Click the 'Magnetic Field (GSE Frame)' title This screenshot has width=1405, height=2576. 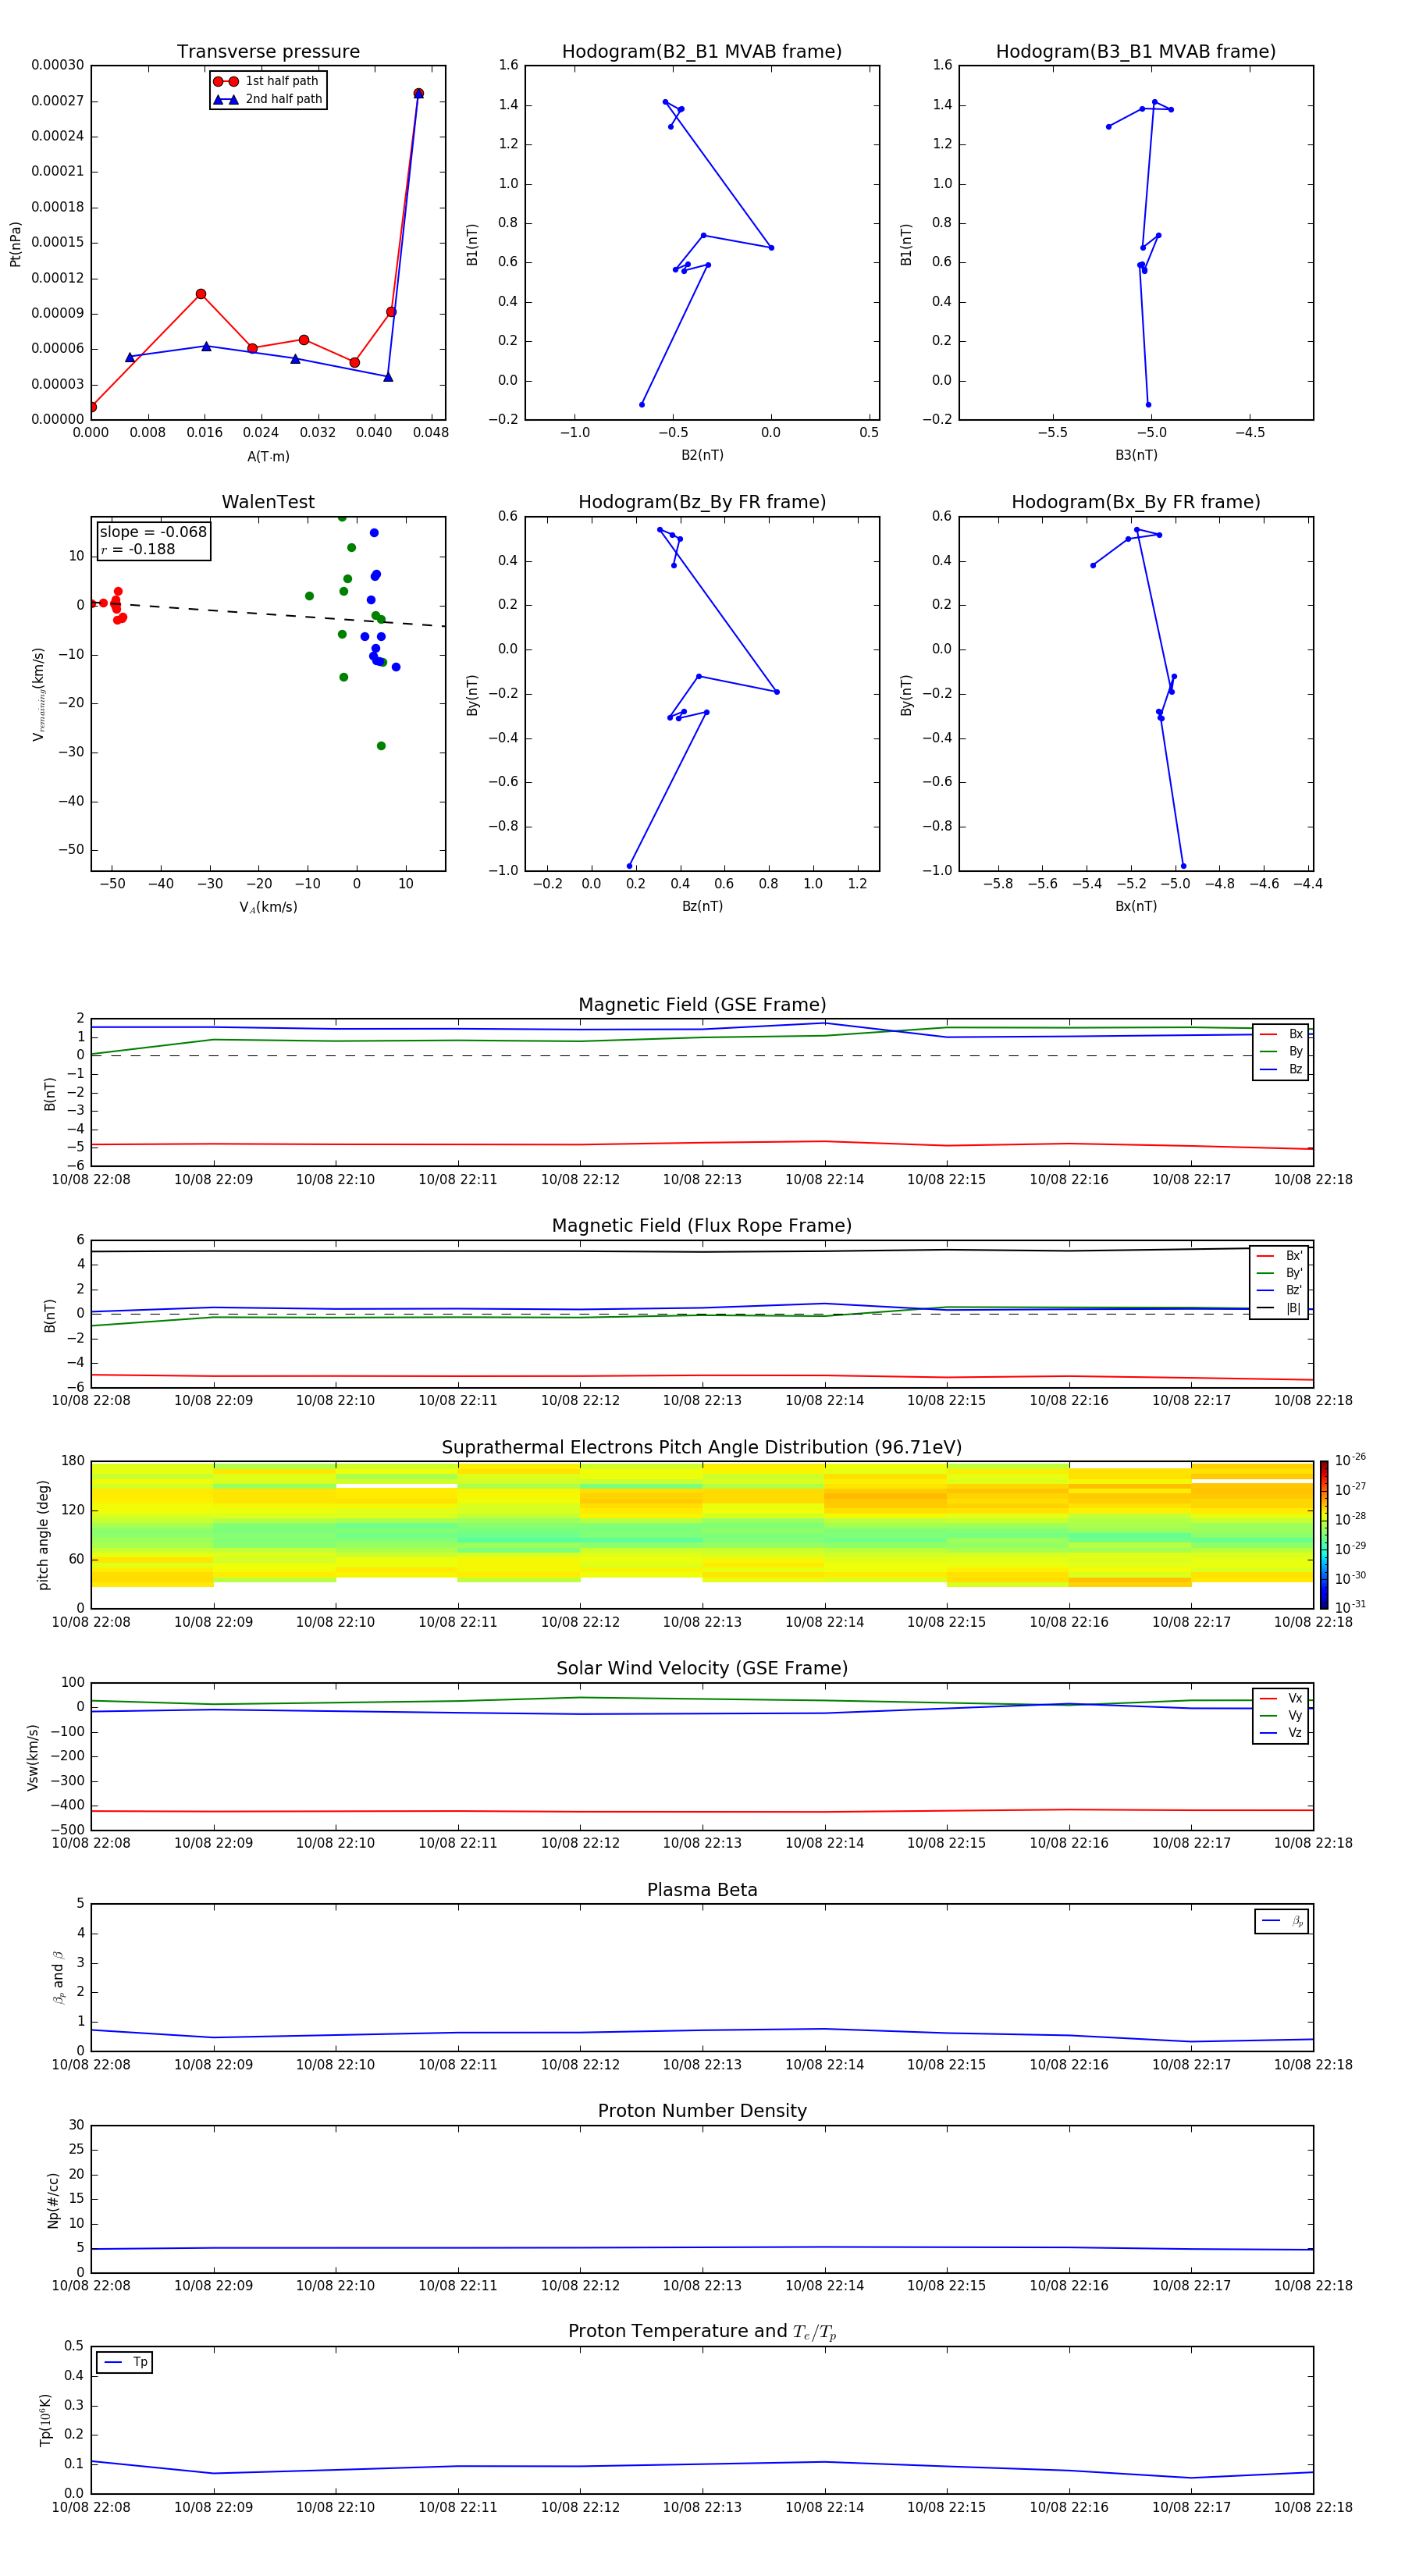pos(702,1005)
